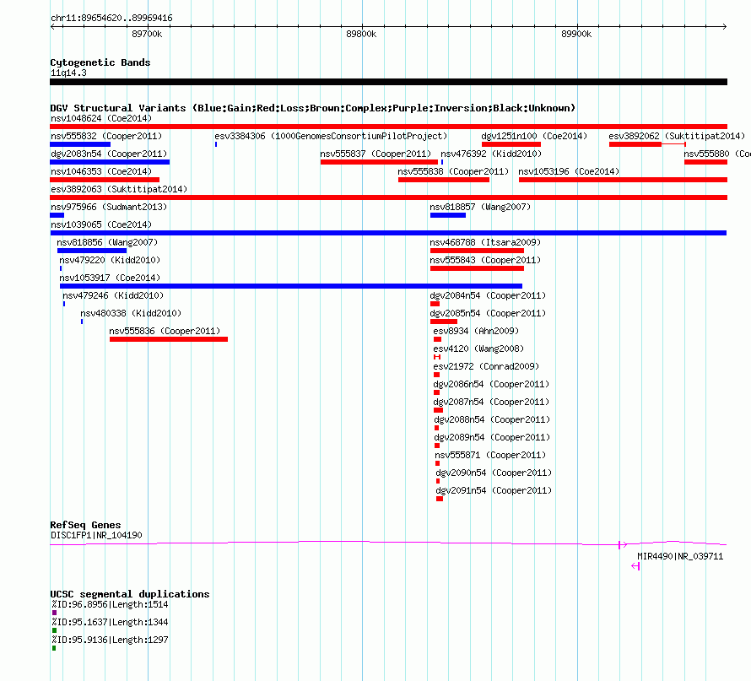
Task: Click dgv2090n54 (Cooper2011) label
Action: coord(494,473)
